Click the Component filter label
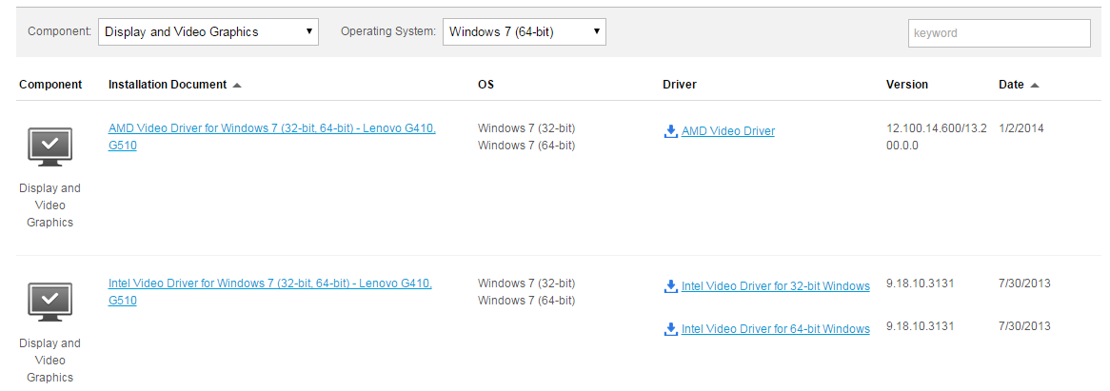This screenshot has height=391, width=1110. click(x=59, y=31)
